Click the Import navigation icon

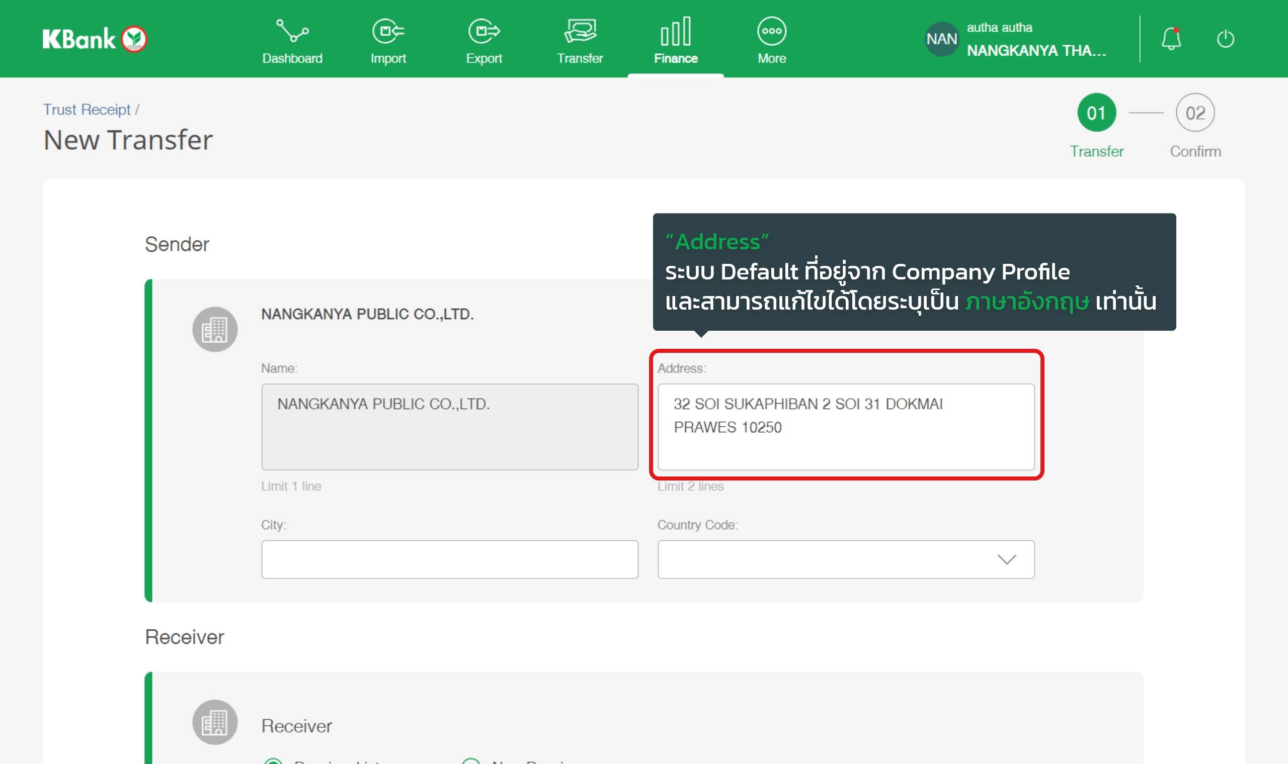pyautogui.click(x=388, y=40)
